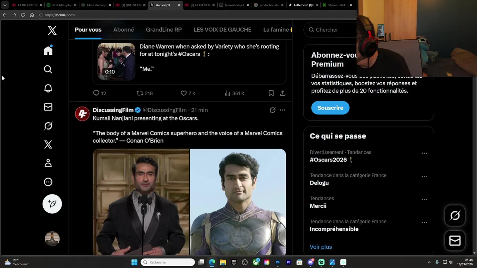The height and width of the screenshot is (268, 477).
Task: Open account menu via profile avatar
Action: (x=52, y=239)
